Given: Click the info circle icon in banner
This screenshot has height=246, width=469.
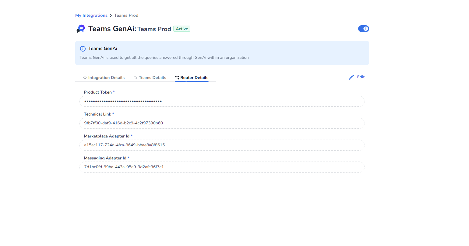Looking at the screenshot, I should (83, 49).
